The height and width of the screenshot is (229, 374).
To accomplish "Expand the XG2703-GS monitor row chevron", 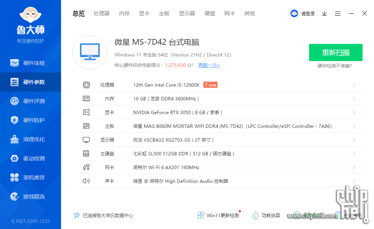I will (x=354, y=140).
